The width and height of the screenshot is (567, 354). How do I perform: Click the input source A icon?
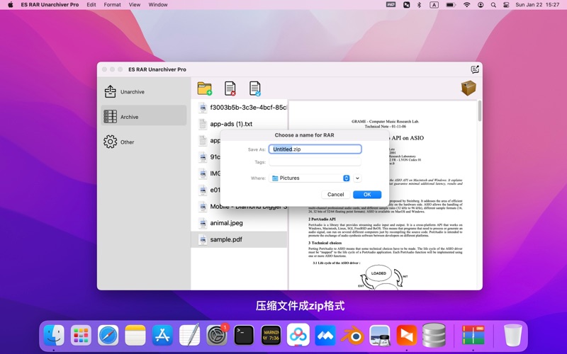tap(434, 5)
